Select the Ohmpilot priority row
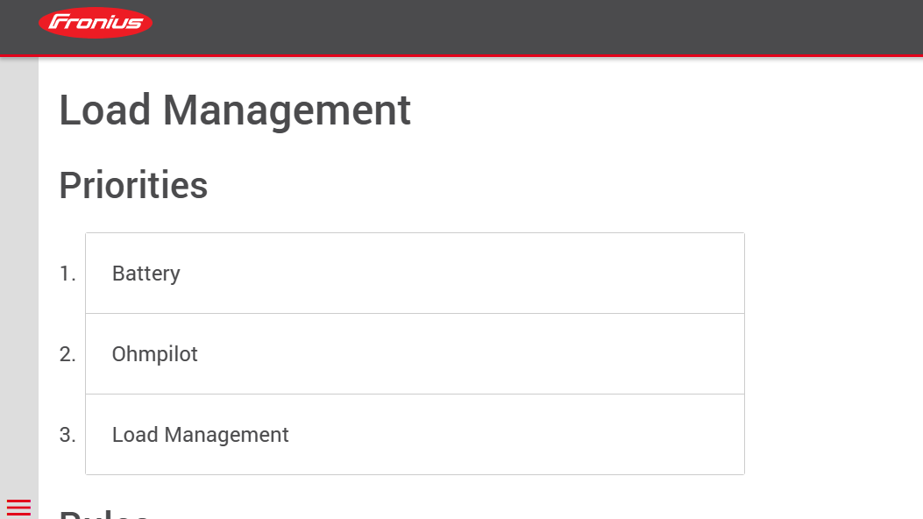 click(x=415, y=354)
